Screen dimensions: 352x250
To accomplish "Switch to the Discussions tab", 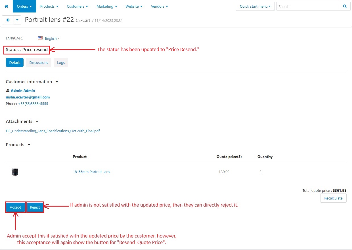I will click(39, 62).
